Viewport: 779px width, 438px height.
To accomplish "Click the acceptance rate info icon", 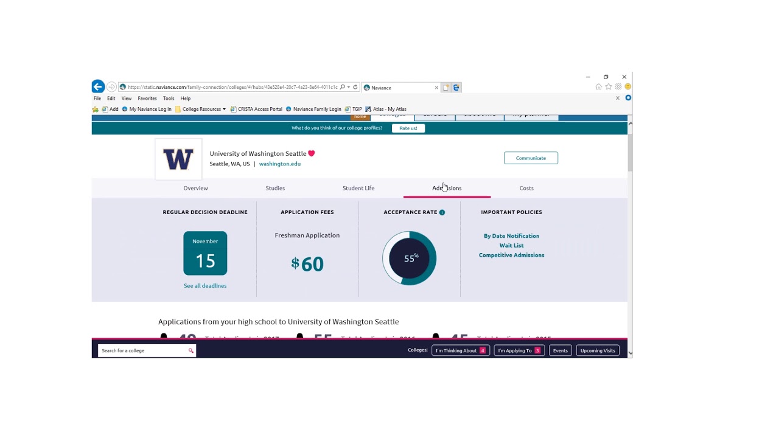I will pyautogui.click(x=442, y=212).
